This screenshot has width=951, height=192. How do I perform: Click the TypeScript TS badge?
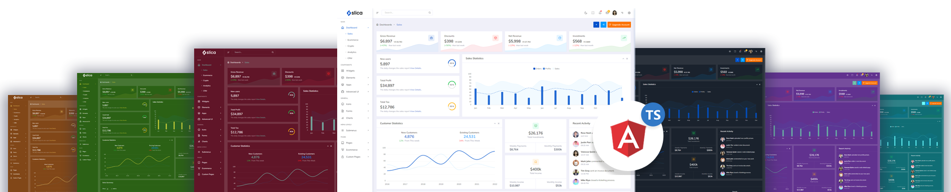pyautogui.click(x=653, y=115)
